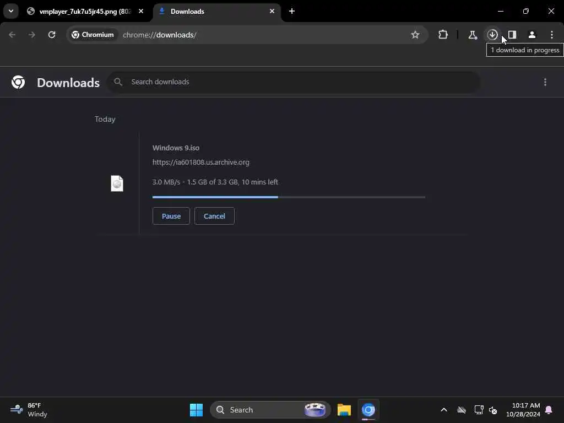564x423 pixels.
Task: Click the OneDrive cloud tray icon
Action: [x=462, y=410]
